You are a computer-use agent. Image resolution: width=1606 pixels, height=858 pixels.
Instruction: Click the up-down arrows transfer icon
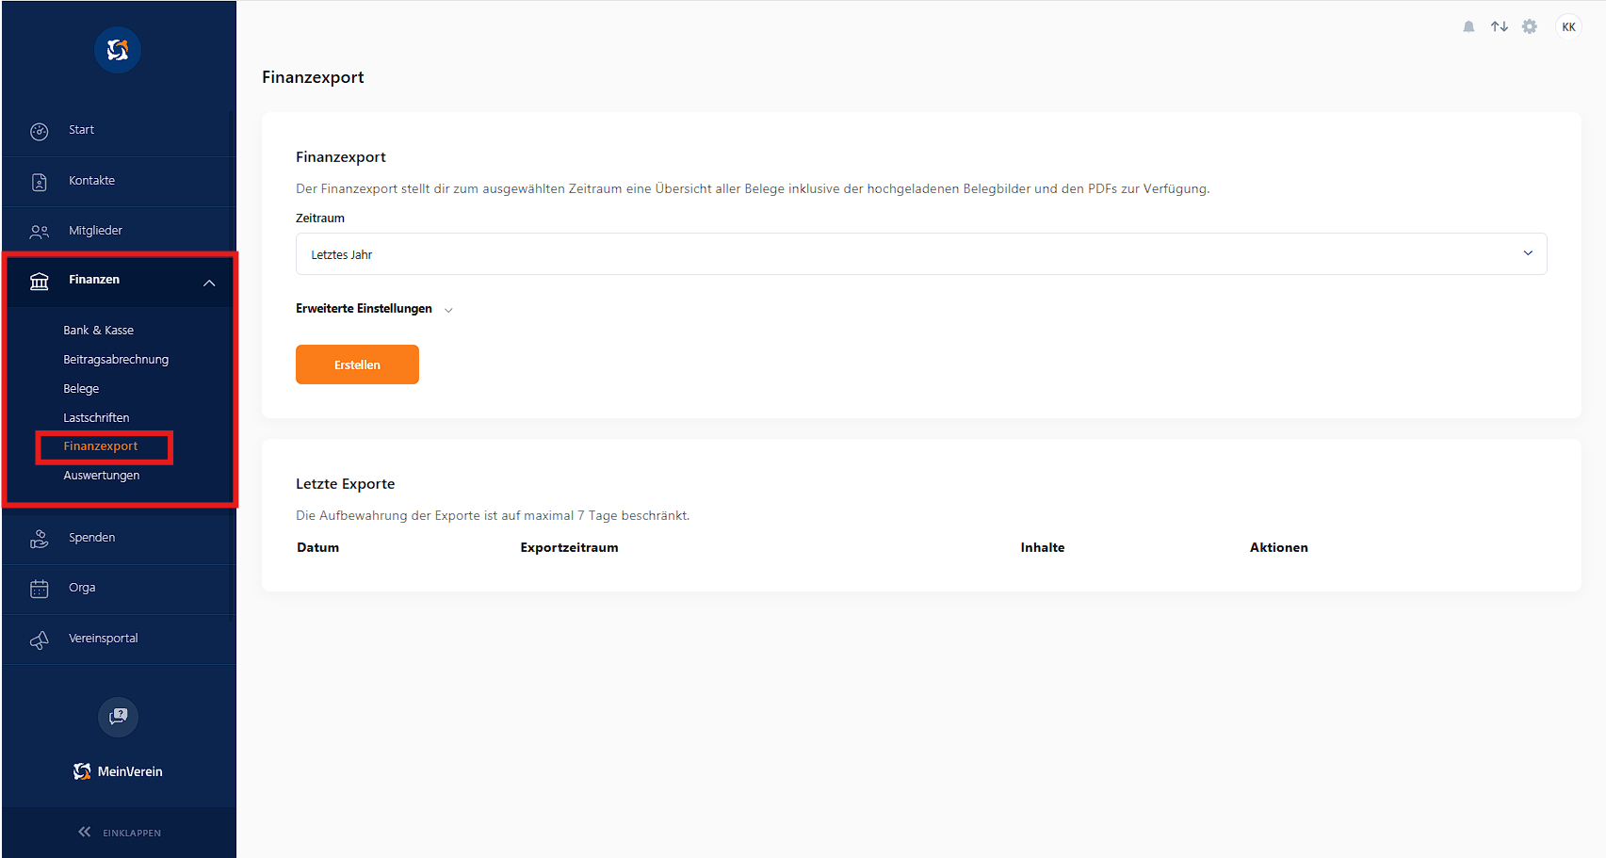1500,26
